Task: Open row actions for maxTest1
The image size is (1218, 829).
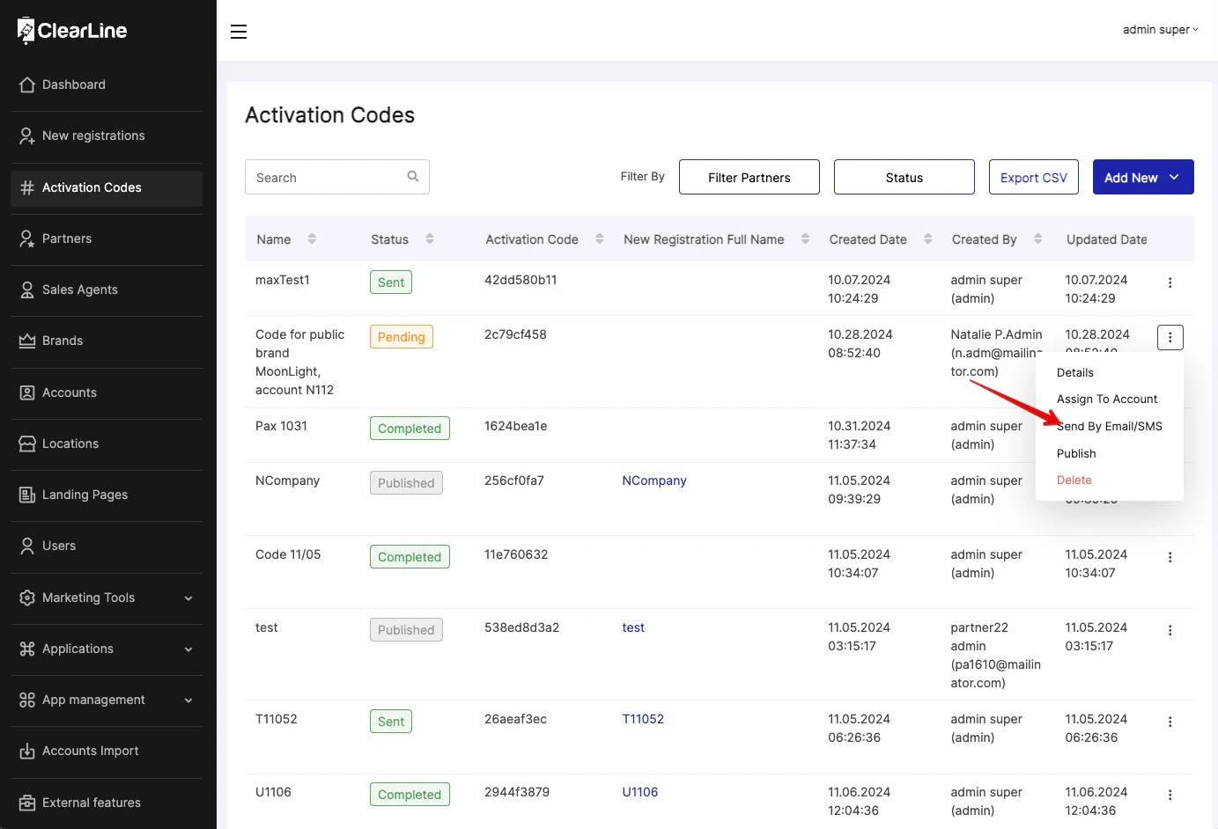Action: [1170, 282]
